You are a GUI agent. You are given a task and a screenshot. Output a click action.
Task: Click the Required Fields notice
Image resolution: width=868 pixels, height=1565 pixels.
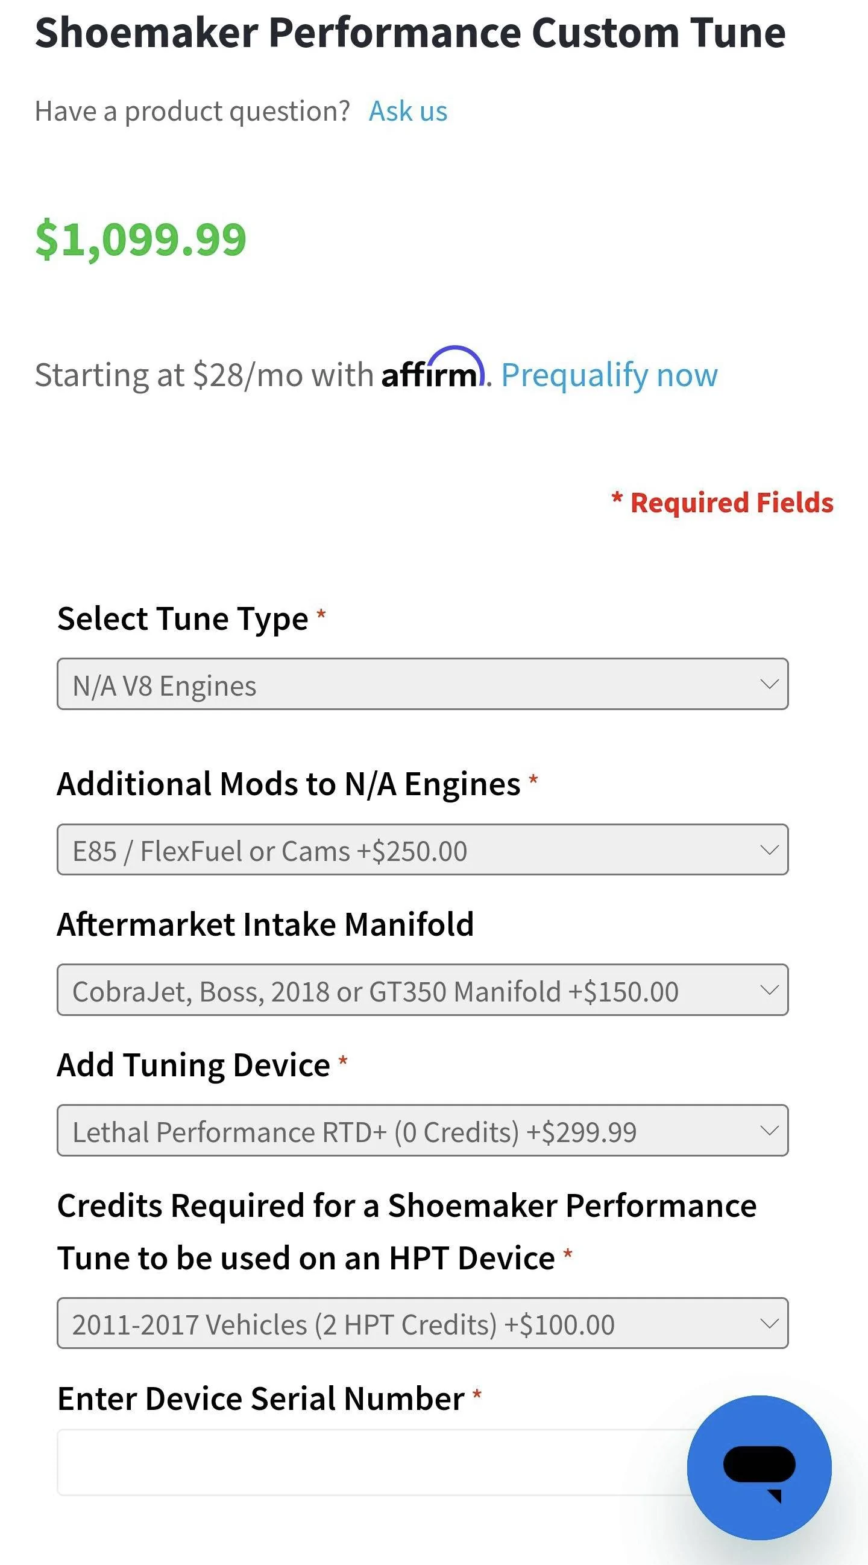pyautogui.click(x=722, y=503)
